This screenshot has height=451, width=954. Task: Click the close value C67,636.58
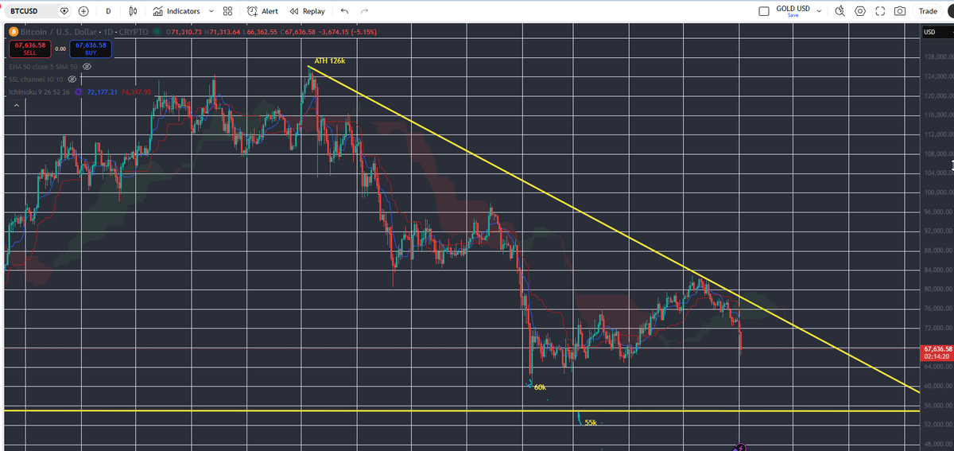point(299,32)
